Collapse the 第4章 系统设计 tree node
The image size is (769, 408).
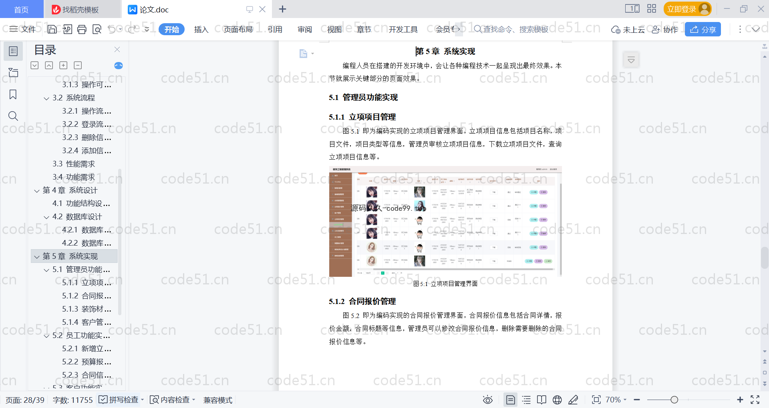pos(37,191)
